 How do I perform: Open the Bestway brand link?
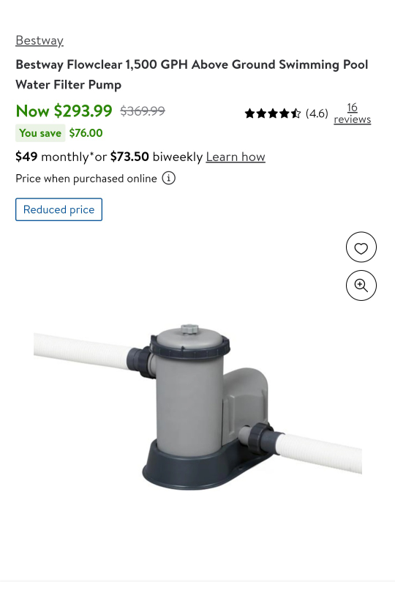pos(39,40)
